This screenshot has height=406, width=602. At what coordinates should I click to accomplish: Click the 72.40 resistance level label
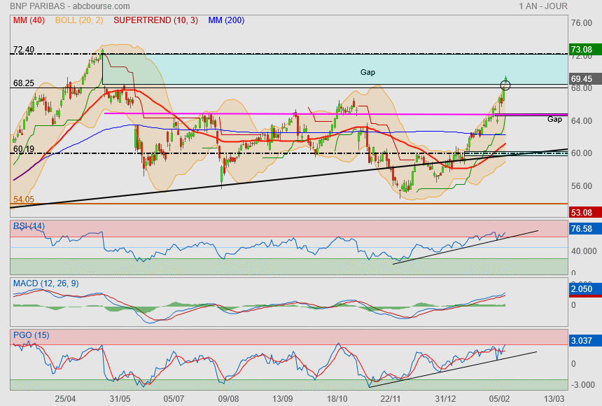pos(23,50)
